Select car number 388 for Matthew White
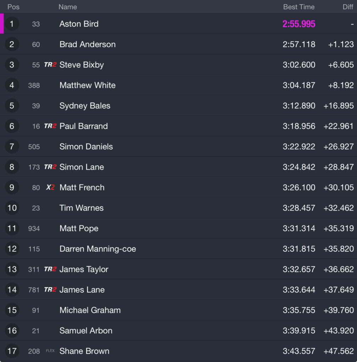 coord(34,85)
